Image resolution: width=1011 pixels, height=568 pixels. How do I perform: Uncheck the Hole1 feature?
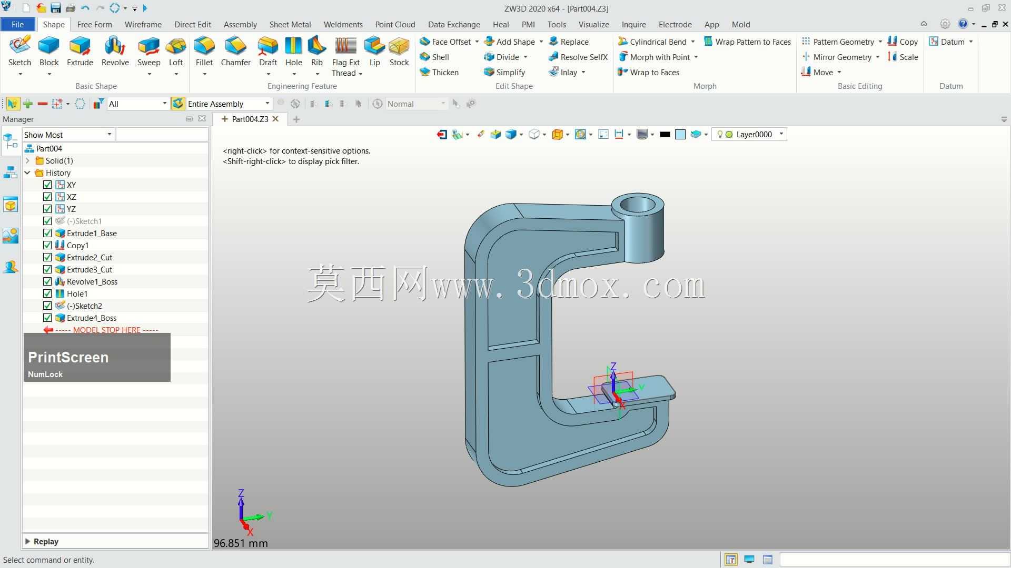click(x=47, y=293)
